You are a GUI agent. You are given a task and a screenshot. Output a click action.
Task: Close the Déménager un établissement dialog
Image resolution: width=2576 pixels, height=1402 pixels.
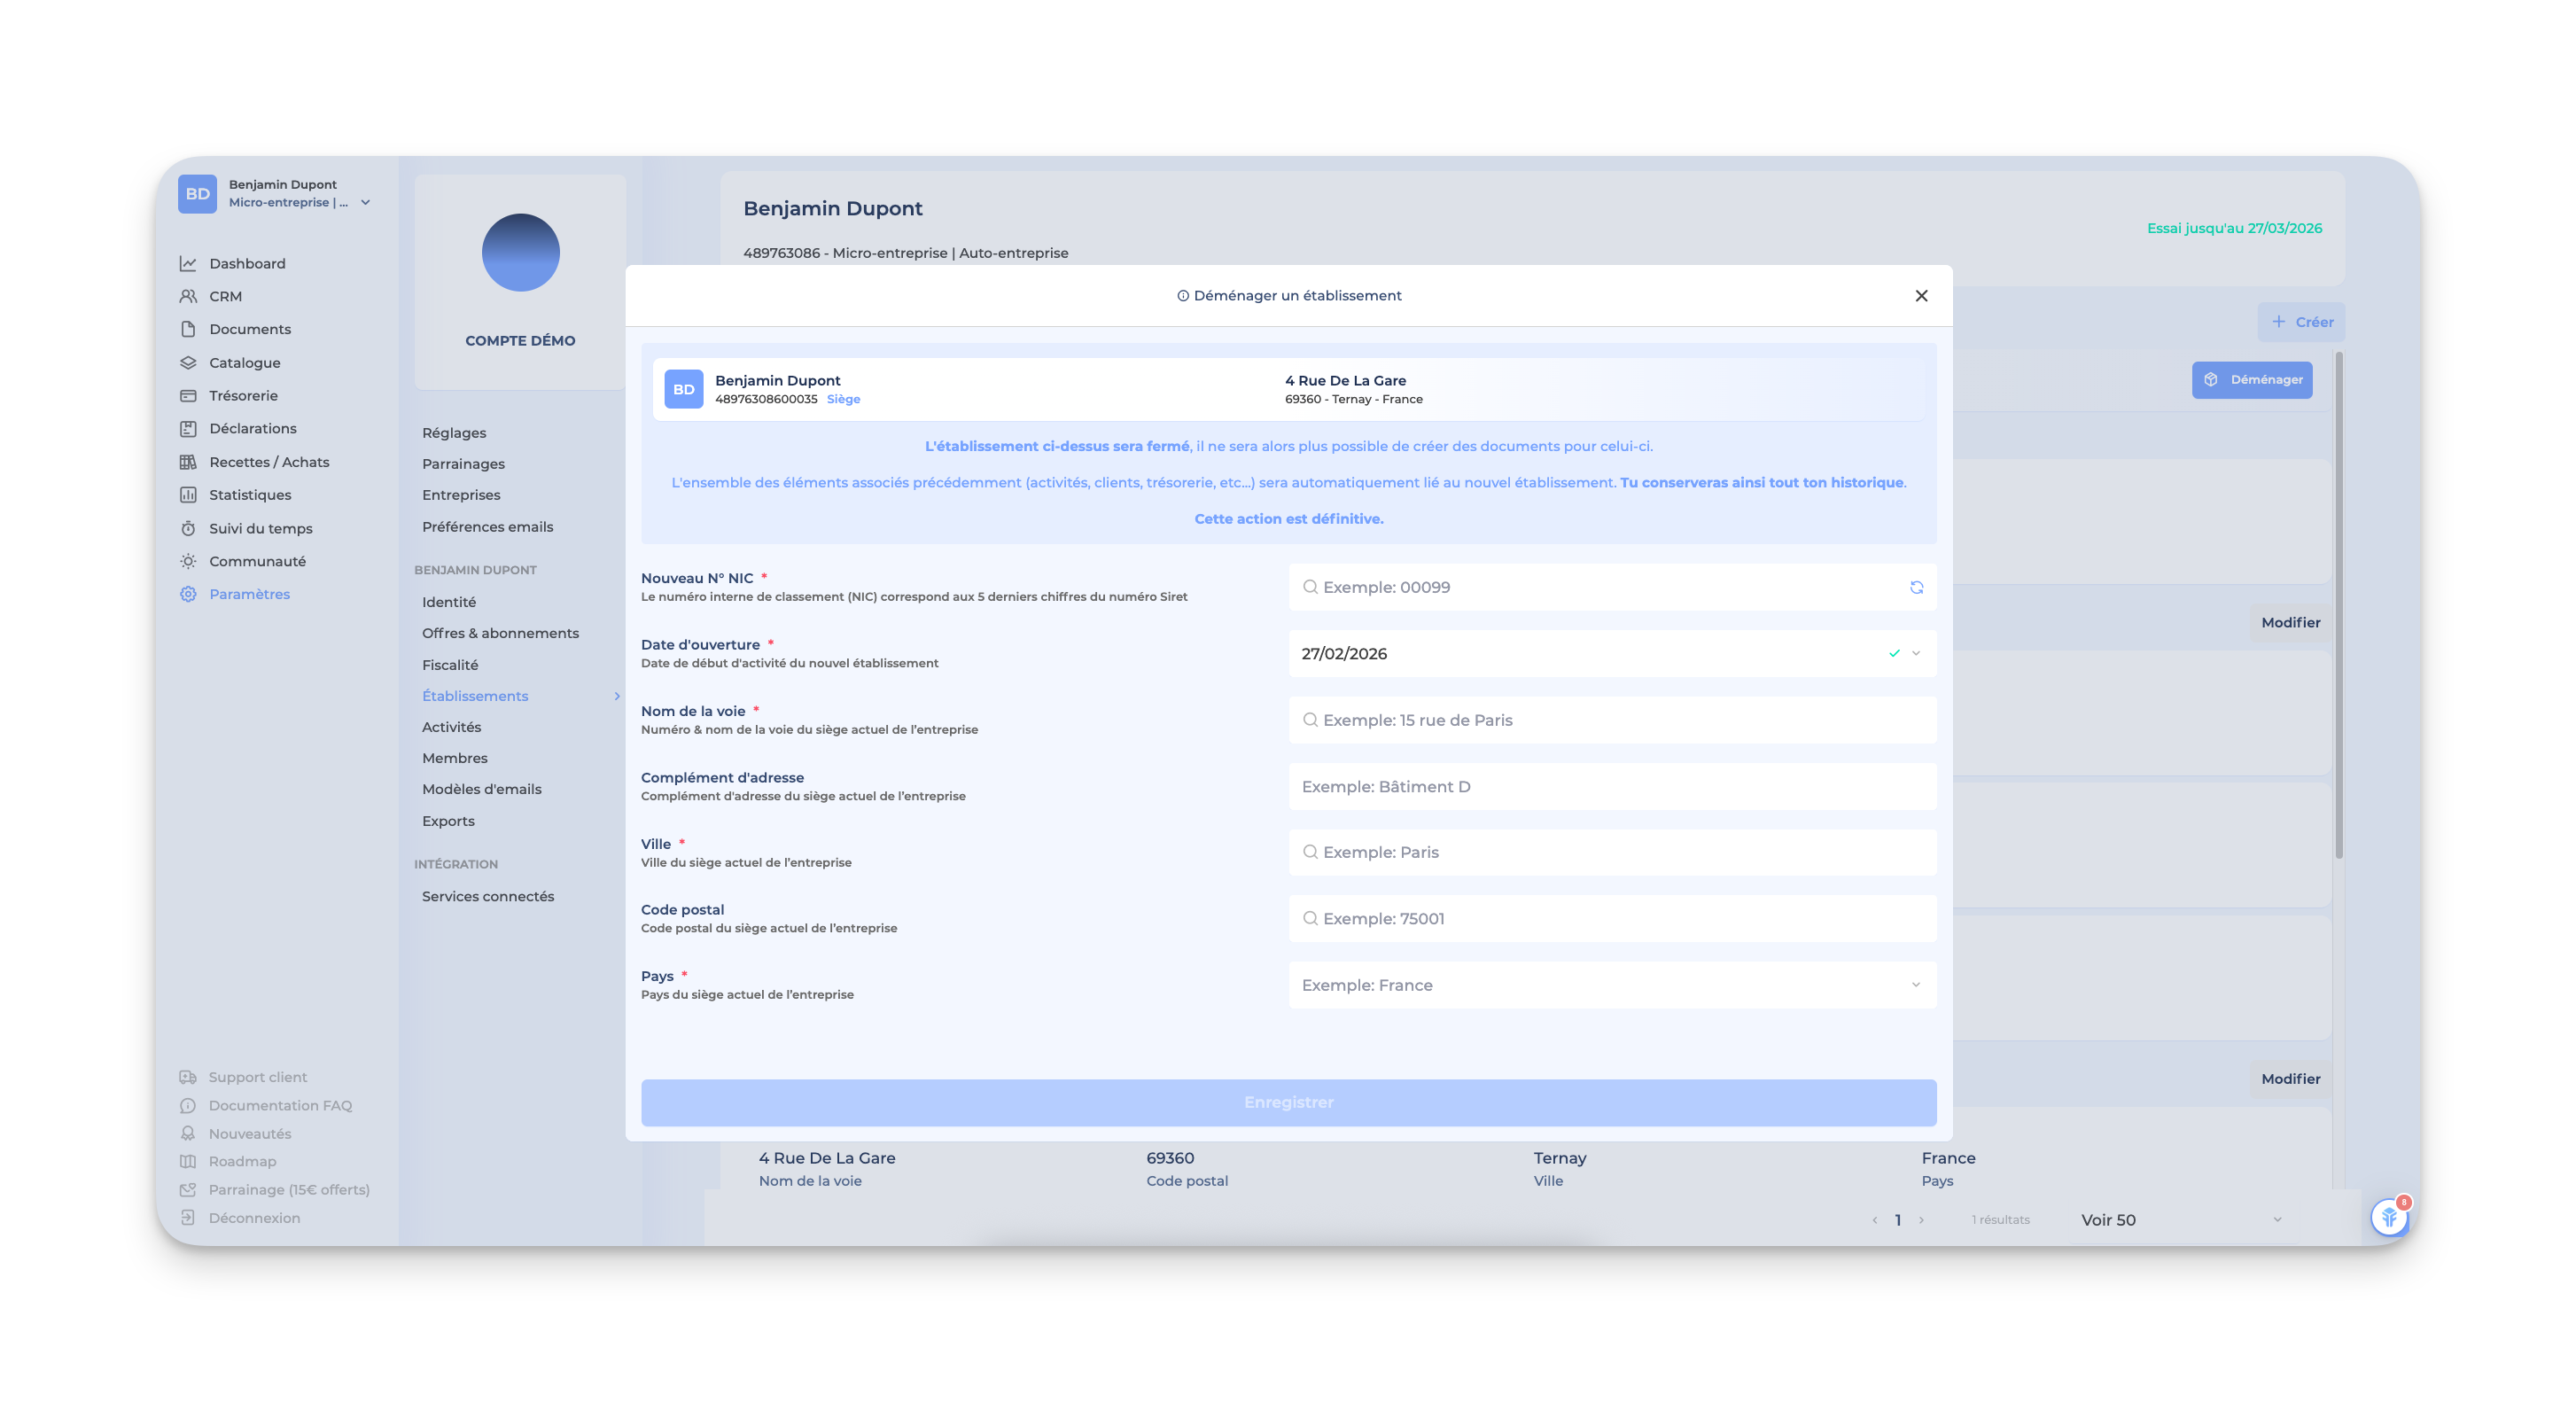(x=1921, y=295)
